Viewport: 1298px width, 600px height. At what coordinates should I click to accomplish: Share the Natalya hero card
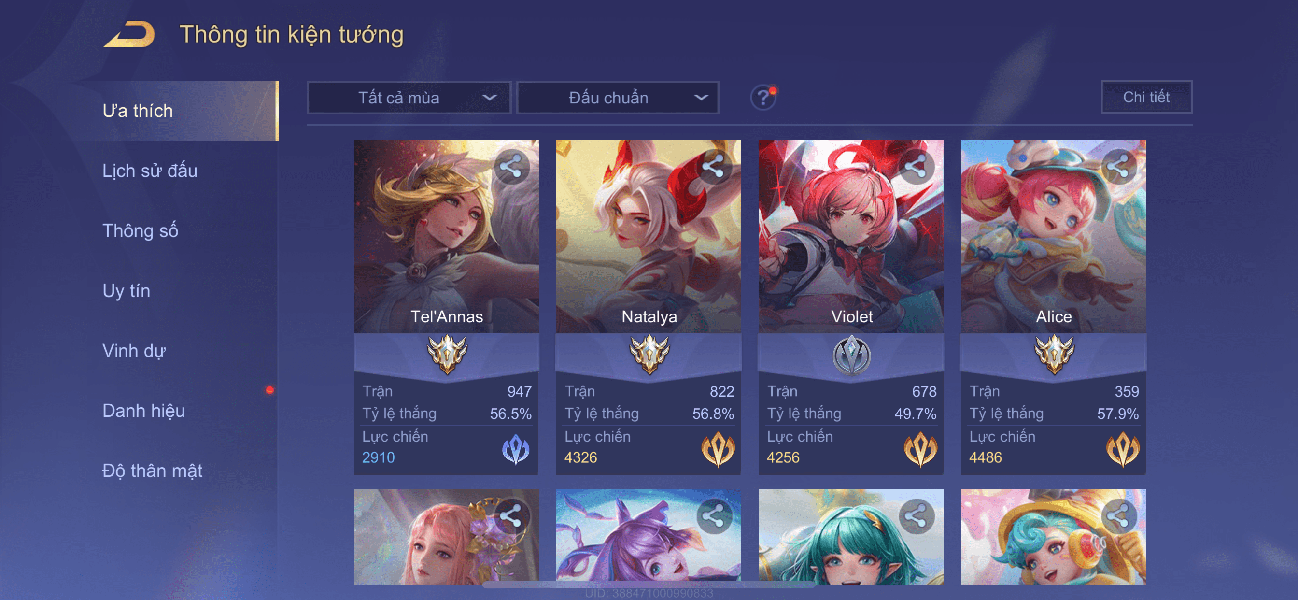(x=713, y=166)
